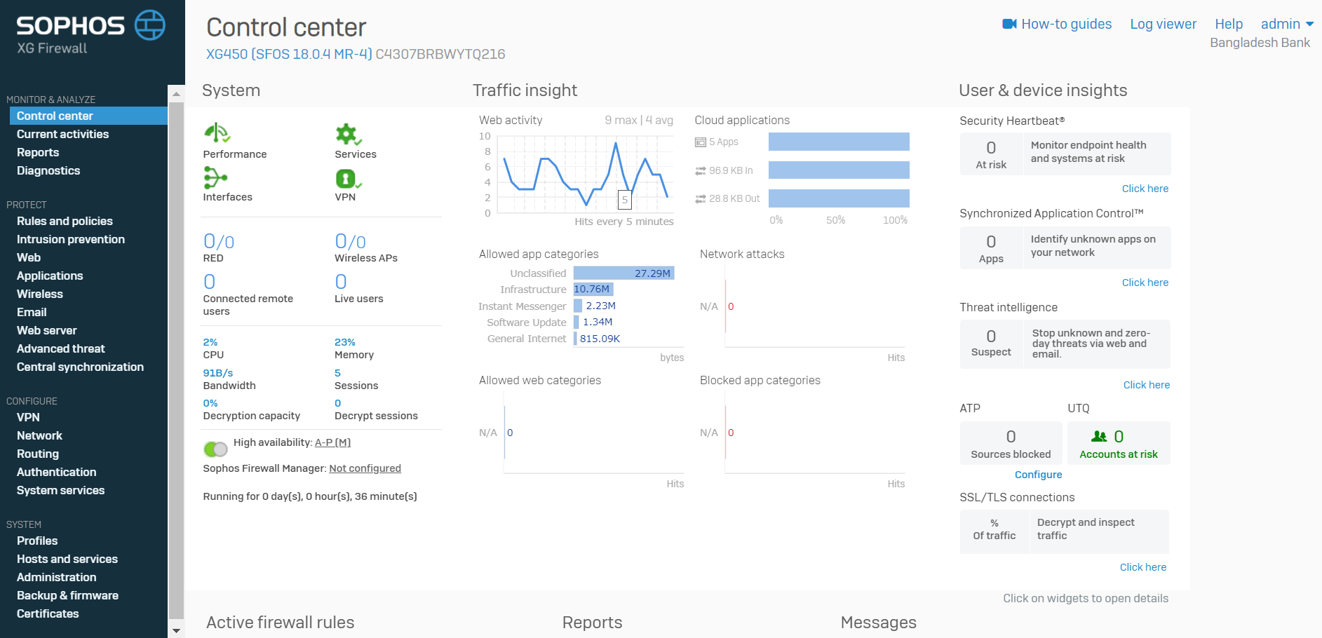Viewport: 1322px width, 638px height.
Task: Click the Sophos globe logo
Action: (x=150, y=25)
